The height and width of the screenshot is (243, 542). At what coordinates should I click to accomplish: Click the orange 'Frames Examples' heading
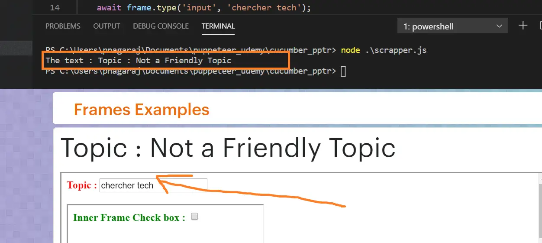(142, 110)
